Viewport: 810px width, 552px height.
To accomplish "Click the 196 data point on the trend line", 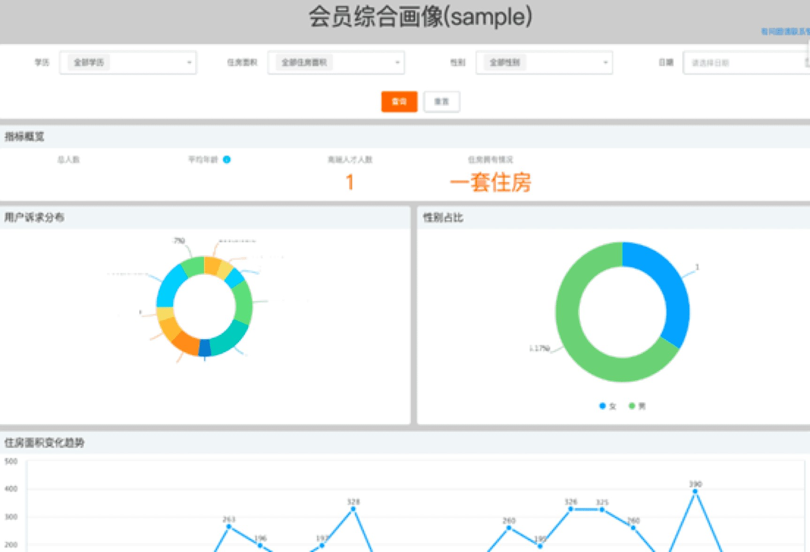I will tap(260, 545).
